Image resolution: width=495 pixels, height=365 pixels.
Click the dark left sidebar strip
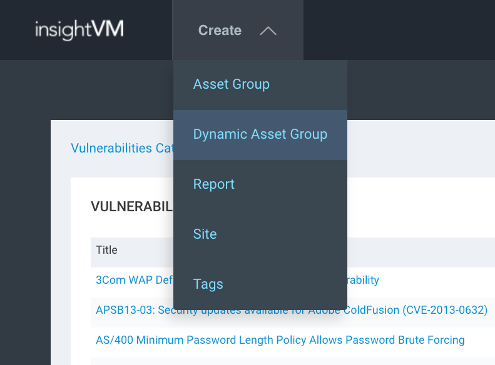[25, 250]
